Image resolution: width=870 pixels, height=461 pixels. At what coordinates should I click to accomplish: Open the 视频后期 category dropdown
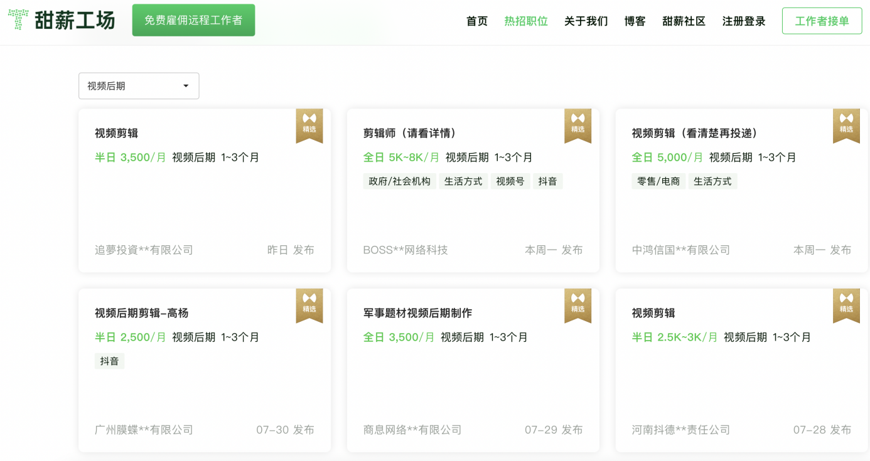click(x=139, y=86)
